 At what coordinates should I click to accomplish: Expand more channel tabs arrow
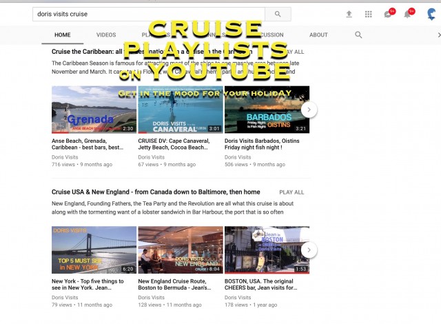coord(439,35)
